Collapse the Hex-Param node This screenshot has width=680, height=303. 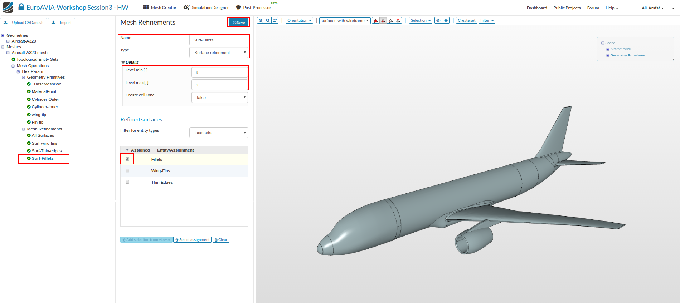click(x=18, y=72)
